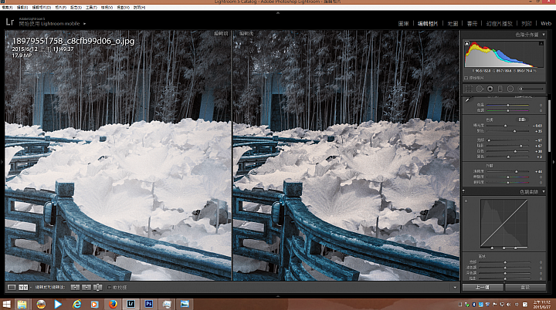This screenshot has height=310, width=556.
Task: Open the Windows Start menu
Action: click(6, 304)
